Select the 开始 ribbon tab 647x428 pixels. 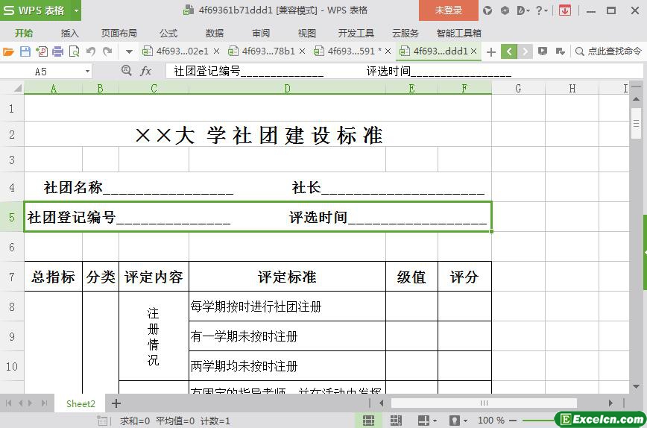24,33
